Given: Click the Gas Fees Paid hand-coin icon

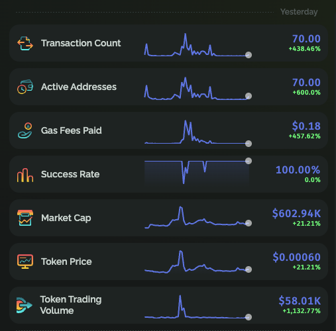Looking at the screenshot, I should click(25, 130).
